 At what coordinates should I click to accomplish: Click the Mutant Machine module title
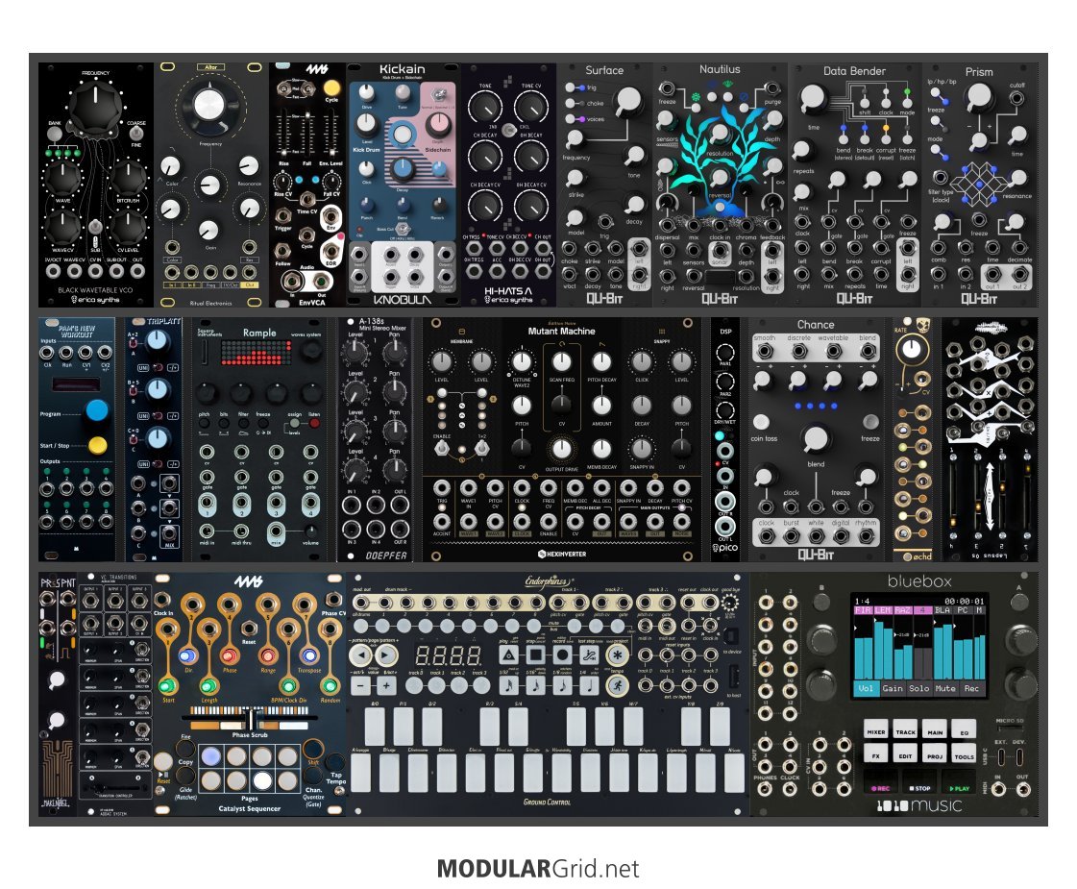561,332
